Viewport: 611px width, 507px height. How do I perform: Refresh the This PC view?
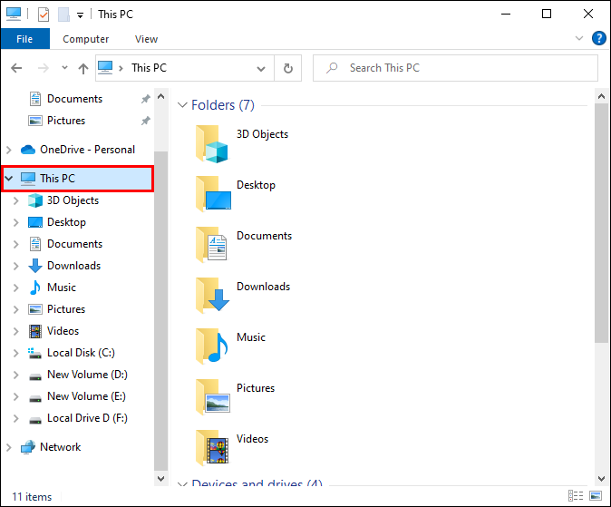(x=288, y=68)
